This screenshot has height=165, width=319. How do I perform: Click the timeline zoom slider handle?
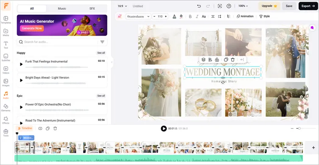[x=299, y=129]
